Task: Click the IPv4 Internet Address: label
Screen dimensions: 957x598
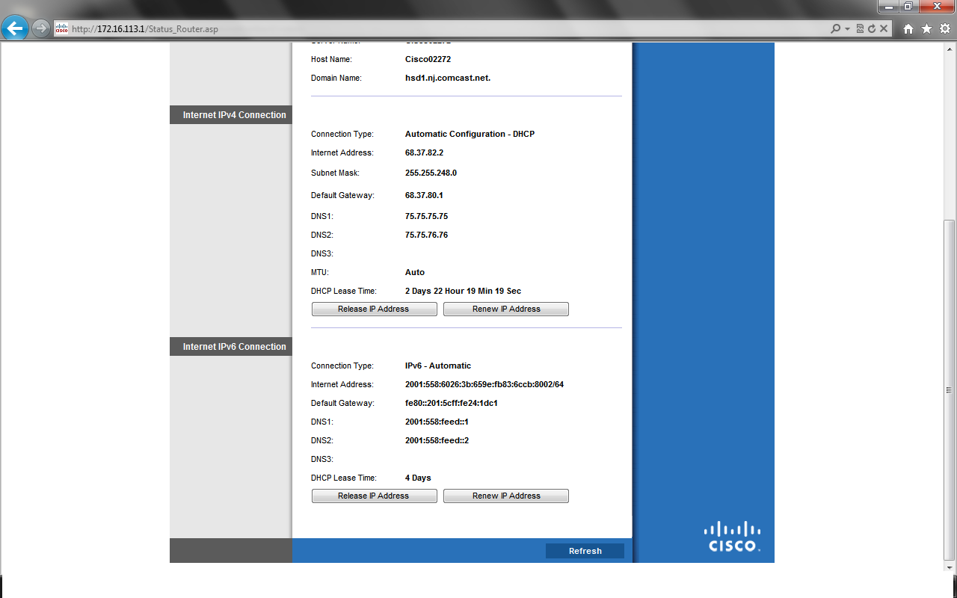Action: [342, 152]
